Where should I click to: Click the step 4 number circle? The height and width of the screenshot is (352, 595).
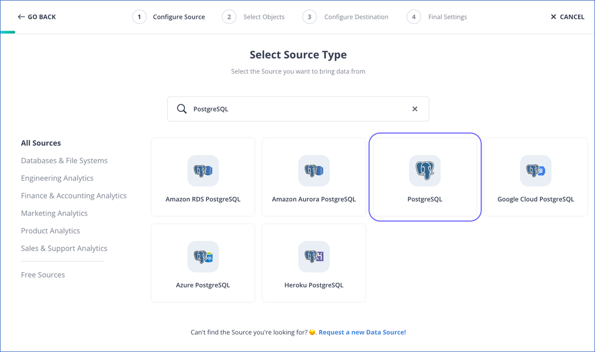(413, 16)
